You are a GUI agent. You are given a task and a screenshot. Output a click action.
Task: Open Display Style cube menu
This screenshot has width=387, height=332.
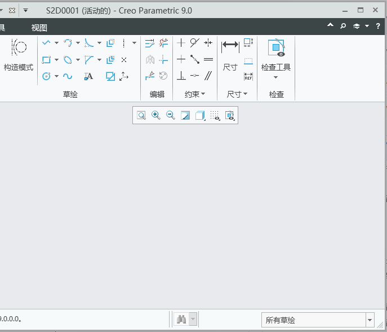pyautogui.click(x=200, y=116)
